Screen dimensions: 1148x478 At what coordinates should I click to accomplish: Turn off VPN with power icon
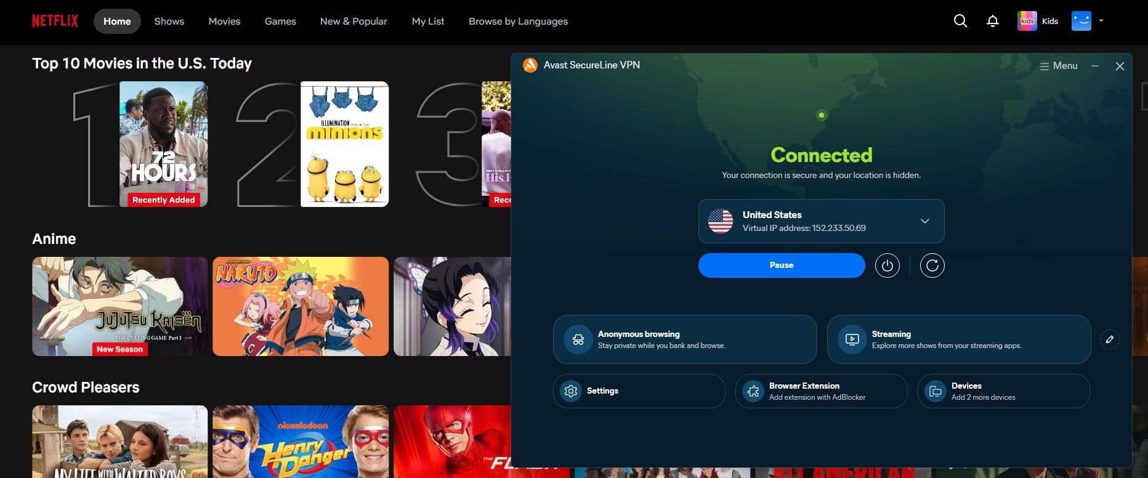pos(887,265)
